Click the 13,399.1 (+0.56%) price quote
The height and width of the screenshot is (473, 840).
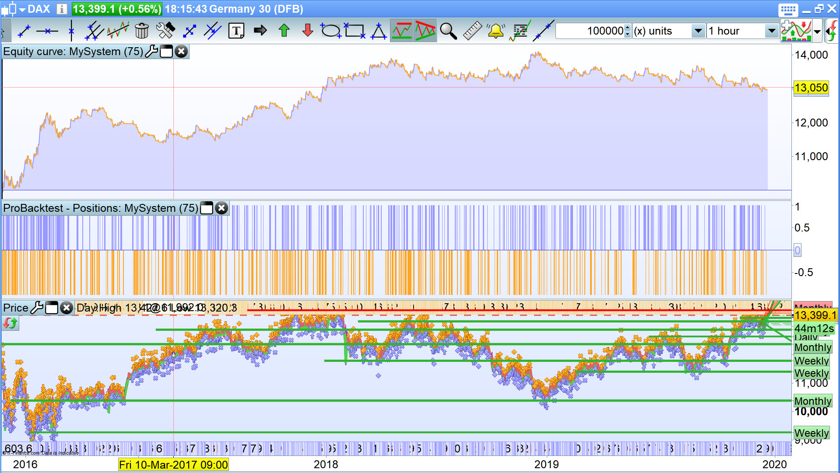pos(117,9)
